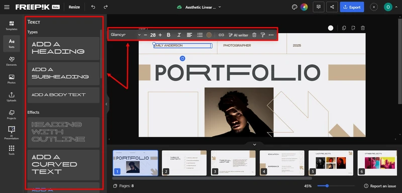The width and height of the screenshot is (402, 193).
Task: Click the blue Export button
Action: click(352, 7)
